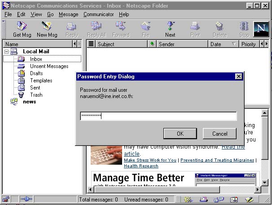Viewport: 272px width, 205px height.
Task: Select the Unsent Messages folder icon
Action: [x=21, y=66]
